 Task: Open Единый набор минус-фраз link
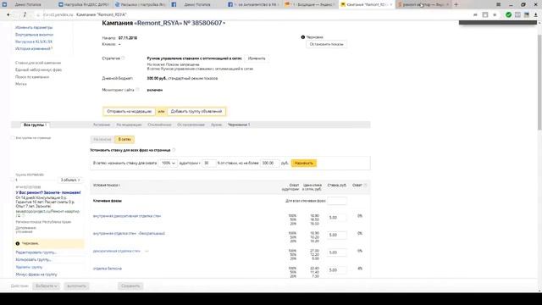[38, 69]
